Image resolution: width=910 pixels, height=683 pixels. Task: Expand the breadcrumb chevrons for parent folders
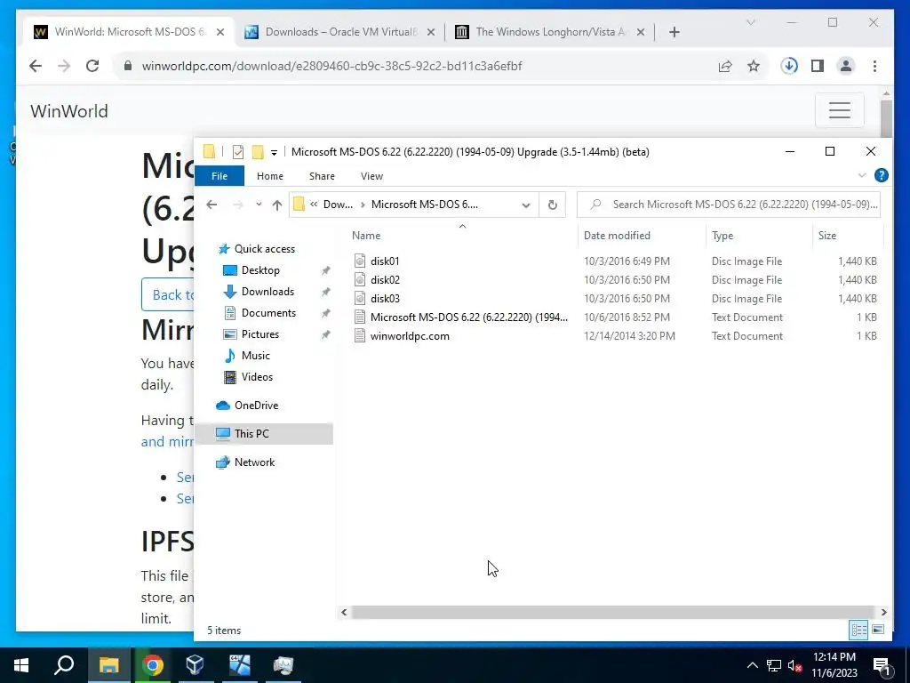(314, 205)
